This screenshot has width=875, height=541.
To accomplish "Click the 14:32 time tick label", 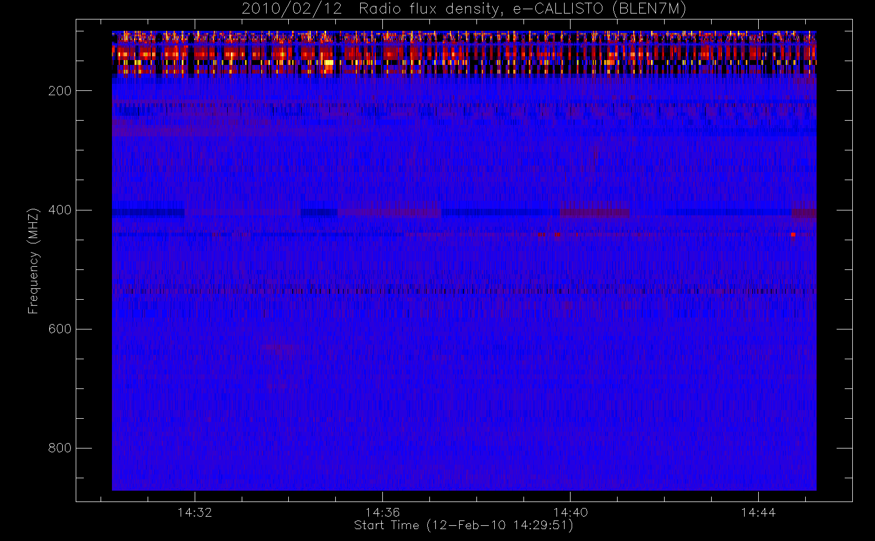I will (195, 512).
